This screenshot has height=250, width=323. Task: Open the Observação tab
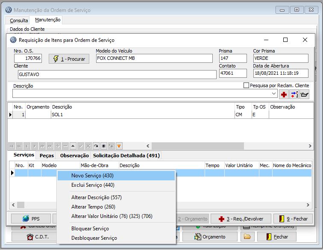[x=74, y=156]
